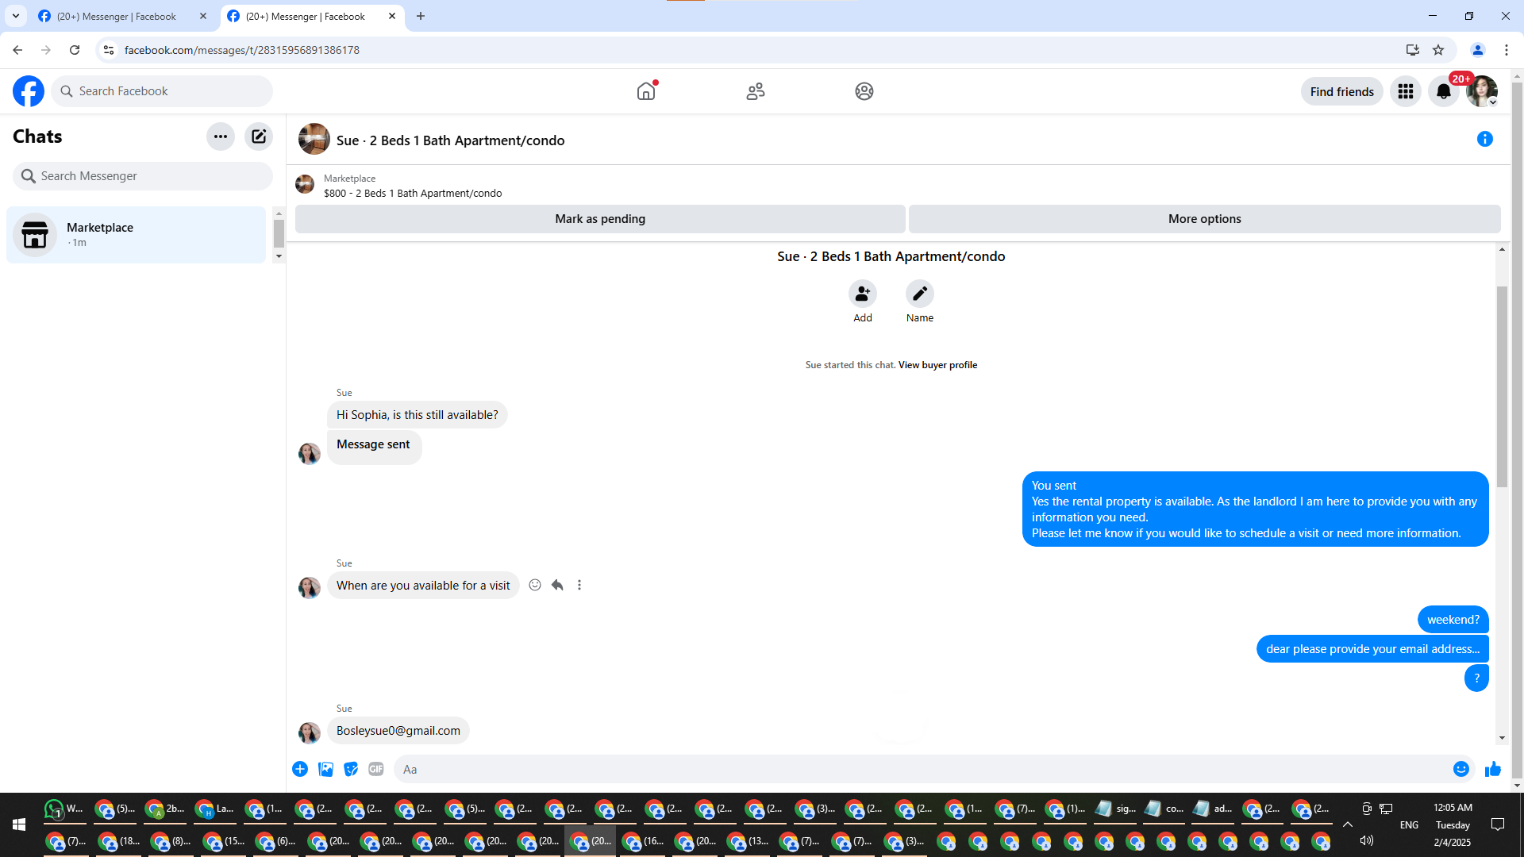Bookmark this page with star icon
Image resolution: width=1524 pixels, height=857 pixels.
click(1438, 50)
